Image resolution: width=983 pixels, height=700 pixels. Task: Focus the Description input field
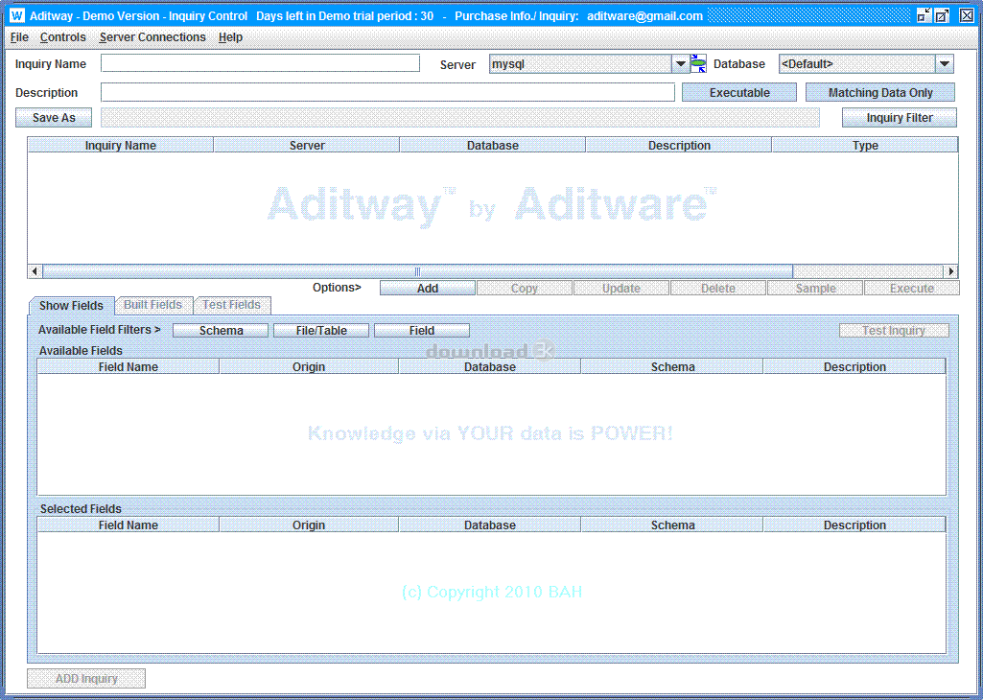tap(388, 92)
